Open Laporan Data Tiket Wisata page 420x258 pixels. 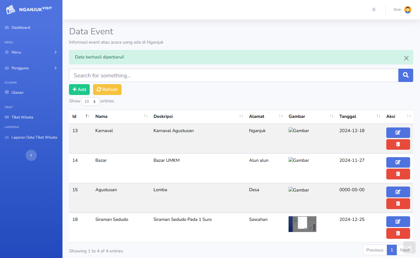pos(34,137)
